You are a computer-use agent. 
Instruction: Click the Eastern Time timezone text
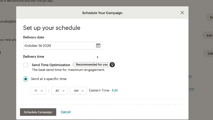(99, 90)
